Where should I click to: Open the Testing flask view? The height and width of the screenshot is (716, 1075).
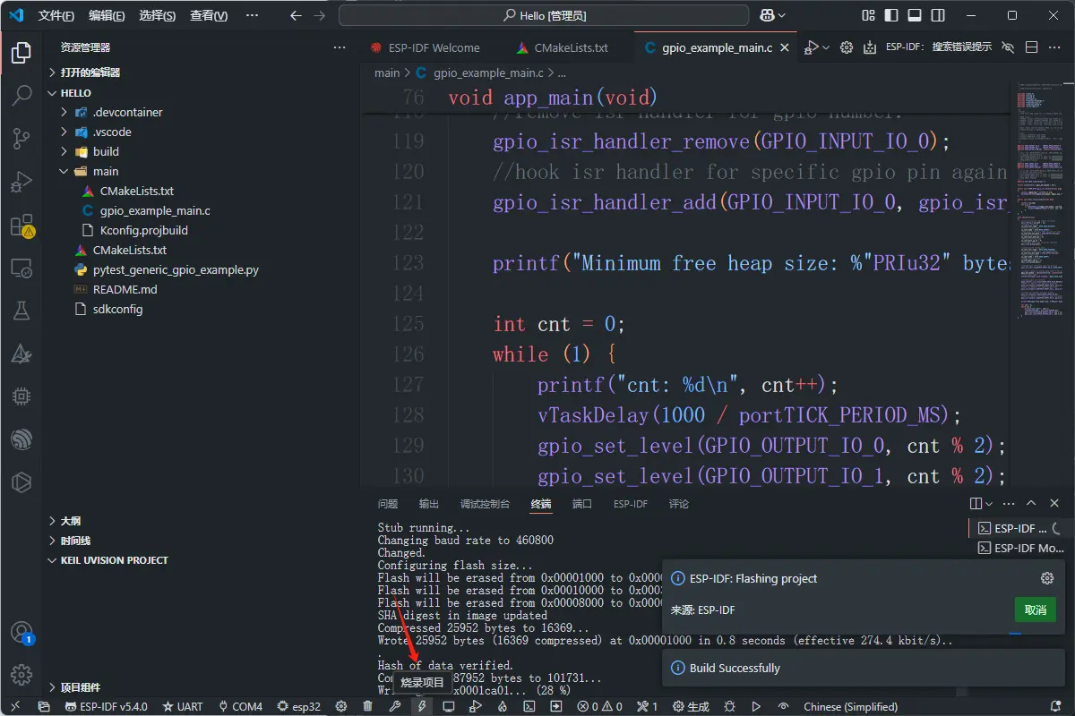(x=21, y=311)
